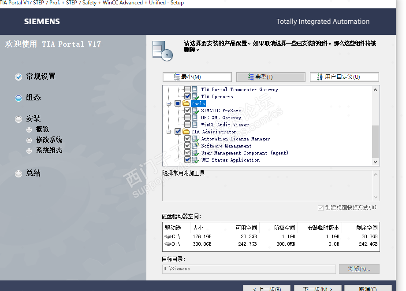Viewport: 406px width, 291px height.
Task: Click the 总结 step indicator circle
Action: [19, 174]
